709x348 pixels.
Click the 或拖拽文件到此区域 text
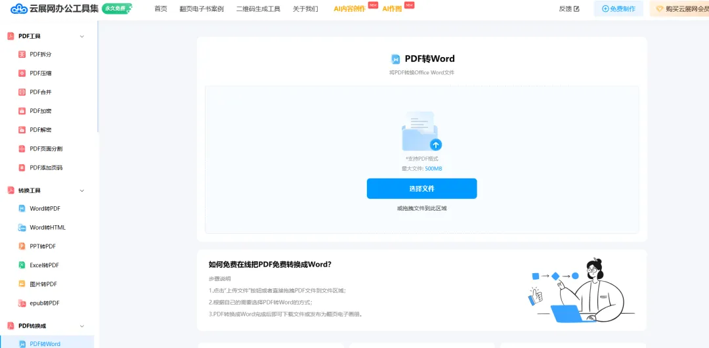421,209
